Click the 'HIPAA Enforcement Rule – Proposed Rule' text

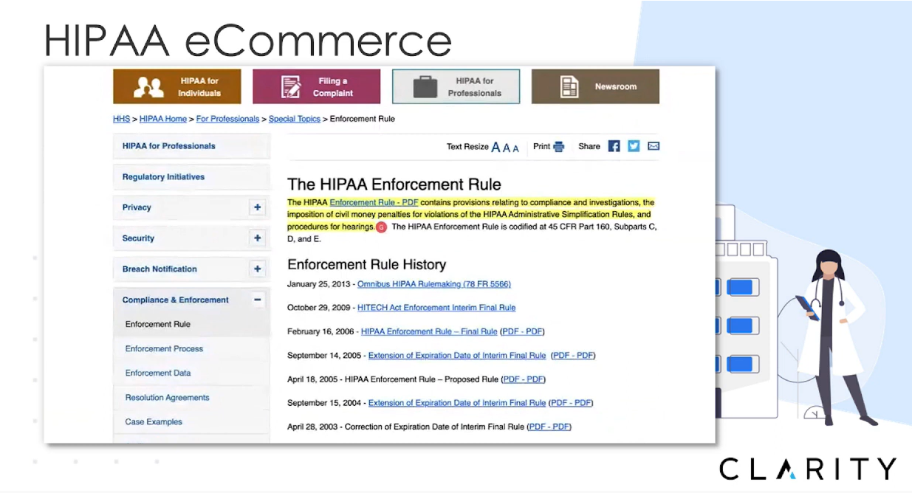(x=422, y=379)
